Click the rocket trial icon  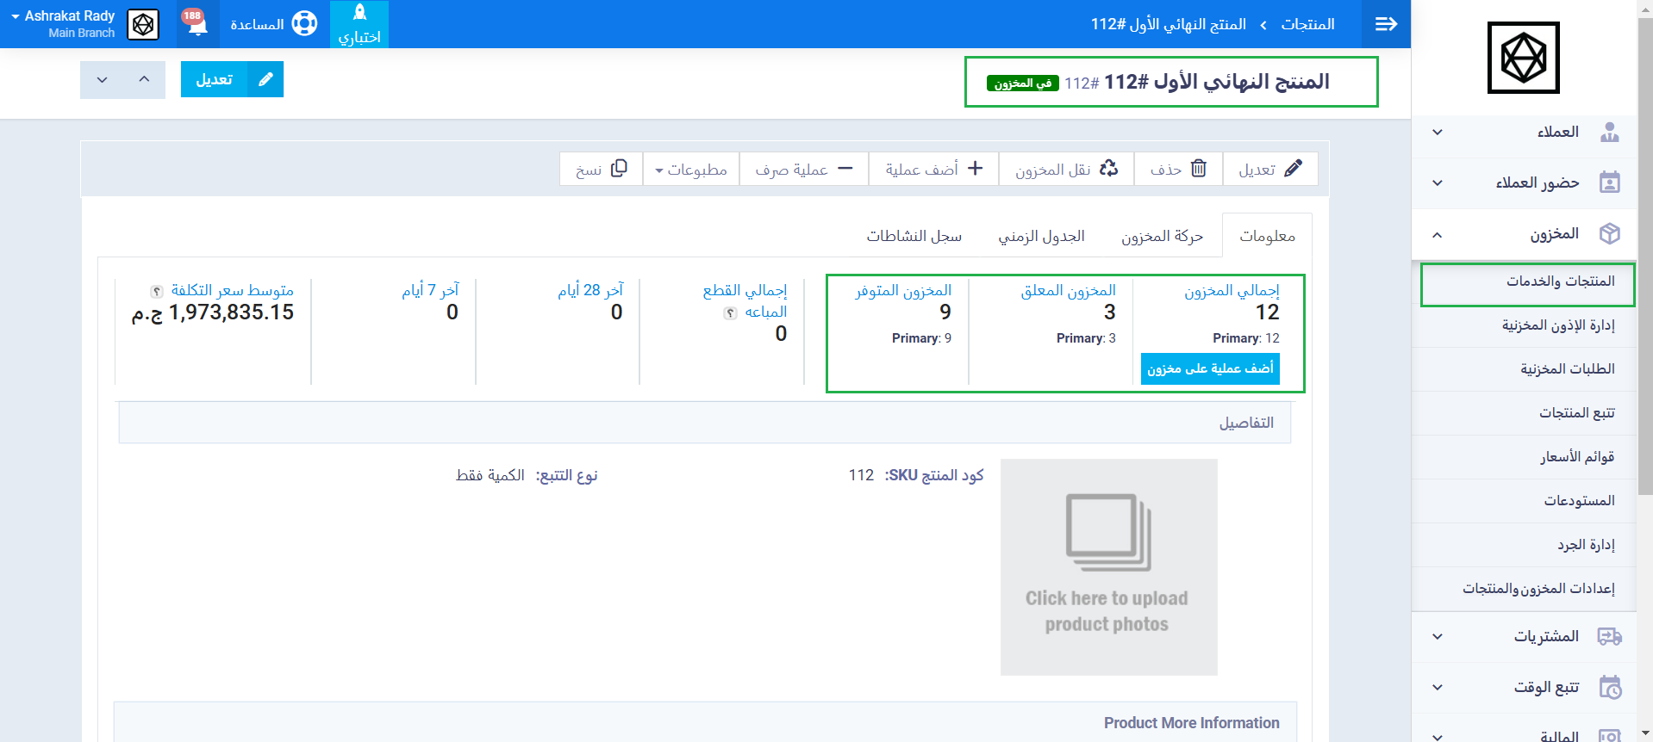click(x=359, y=13)
